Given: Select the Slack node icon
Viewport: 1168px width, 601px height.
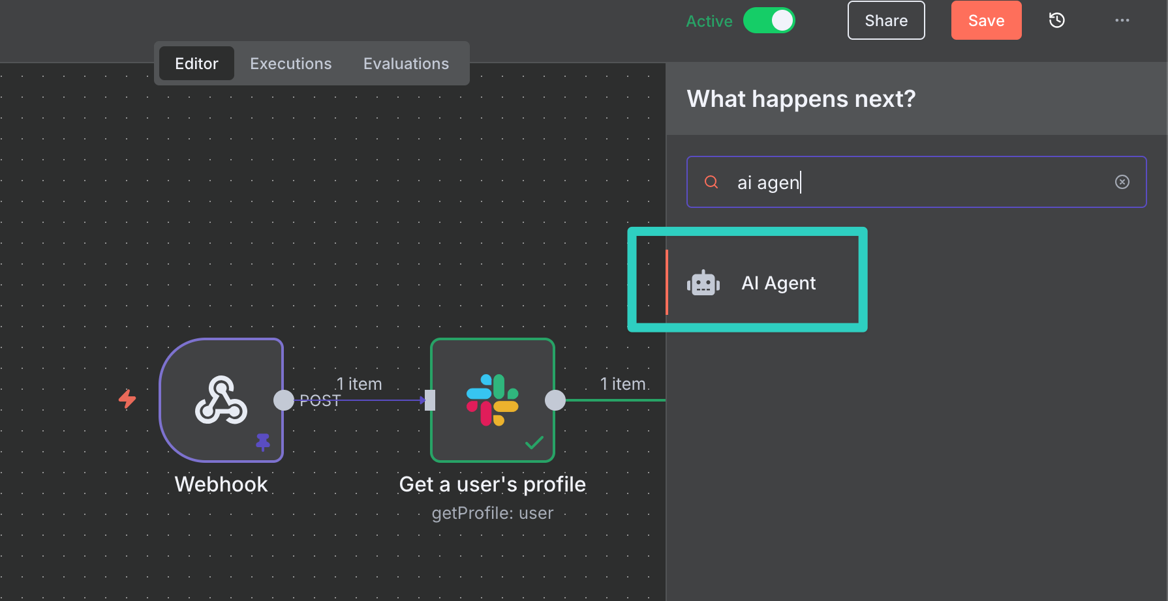Looking at the screenshot, I should tap(493, 400).
